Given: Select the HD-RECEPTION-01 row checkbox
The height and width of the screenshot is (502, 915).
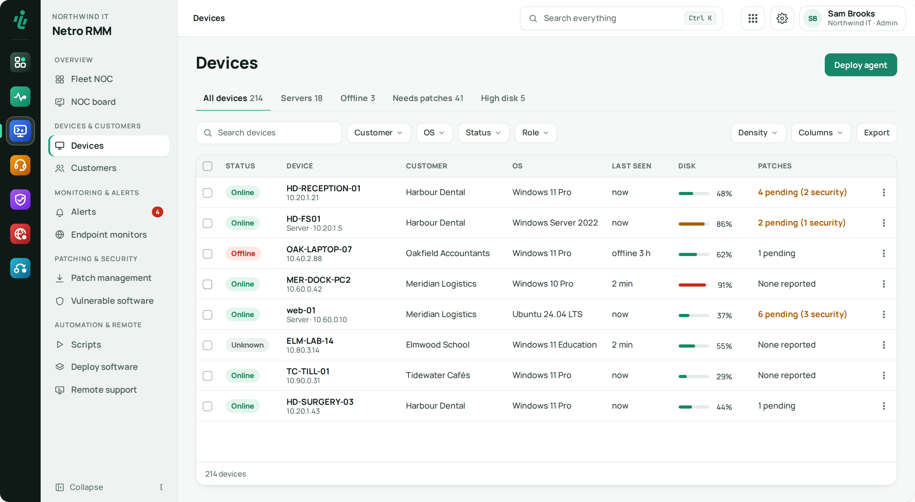Looking at the screenshot, I should tap(207, 193).
